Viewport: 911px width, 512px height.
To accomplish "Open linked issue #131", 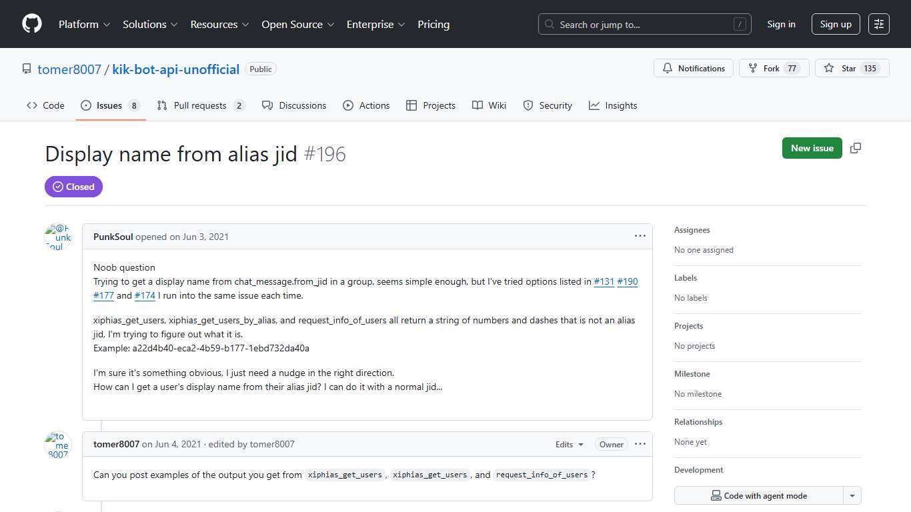I will tap(604, 282).
